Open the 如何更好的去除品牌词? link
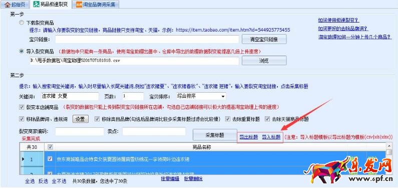Image resolution: width=398 pixels, height=189 pixels. point(343,29)
